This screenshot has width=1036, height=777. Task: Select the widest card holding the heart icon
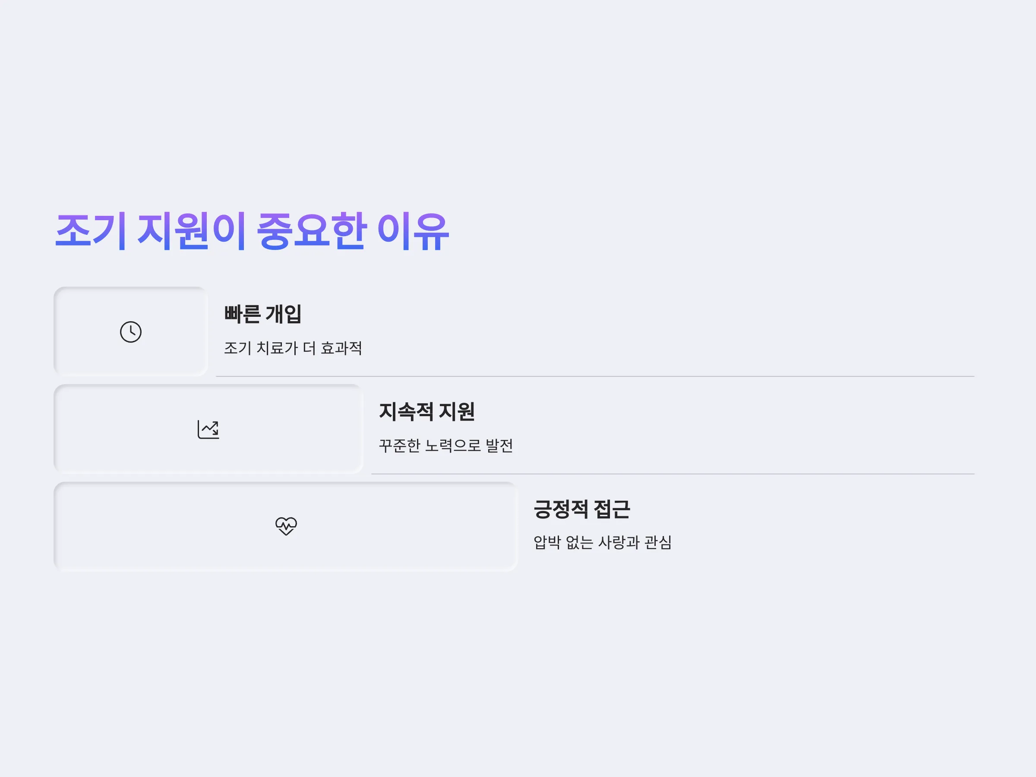tap(286, 527)
